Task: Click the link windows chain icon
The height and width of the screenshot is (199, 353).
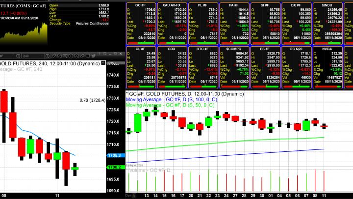Action: pyautogui.click(x=82, y=56)
